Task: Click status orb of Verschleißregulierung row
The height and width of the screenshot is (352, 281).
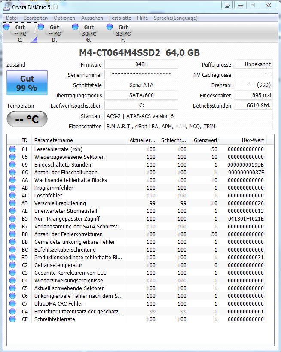Action: point(12,203)
